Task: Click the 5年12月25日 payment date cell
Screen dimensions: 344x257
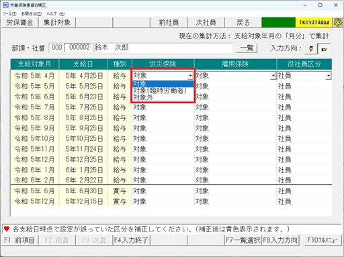Action: pos(83,160)
